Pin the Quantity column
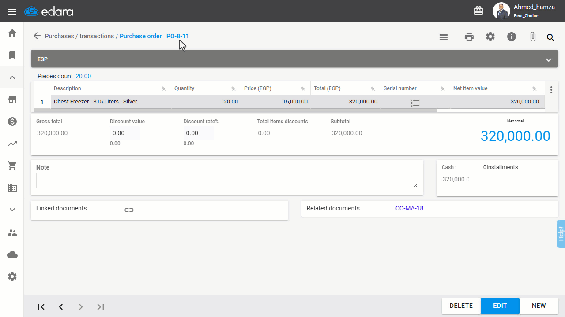565x317 pixels. click(233, 89)
